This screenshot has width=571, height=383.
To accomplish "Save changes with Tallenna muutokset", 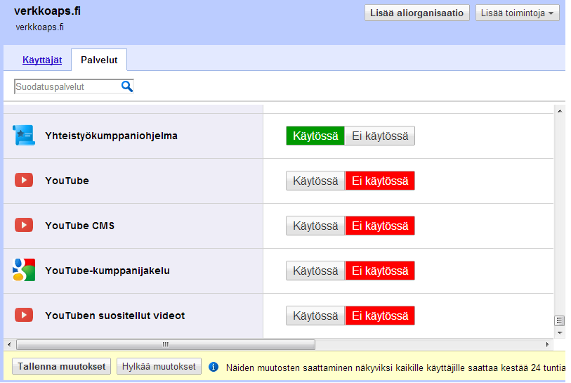I will click(62, 366).
